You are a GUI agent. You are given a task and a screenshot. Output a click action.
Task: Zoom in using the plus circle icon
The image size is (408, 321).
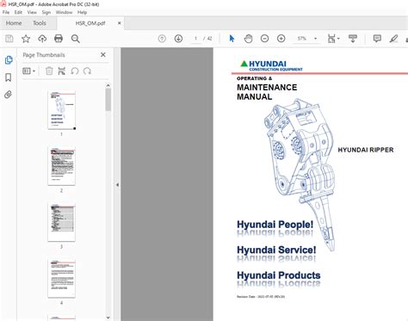281,39
